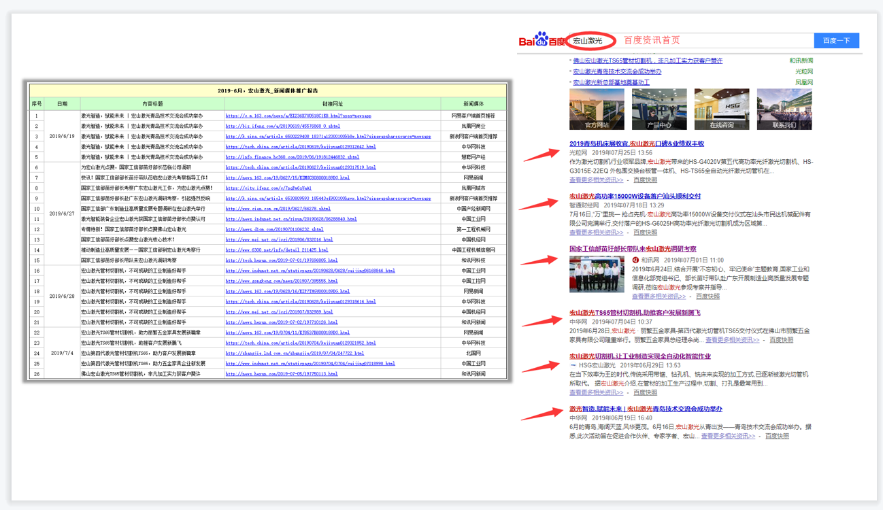Open row 26 link news.hexun.com 2019-07-05
This screenshot has height=510, width=883.
[281, 373]
